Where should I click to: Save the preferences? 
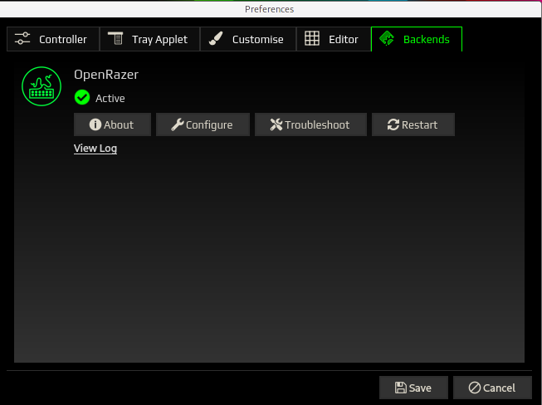tap(413, 388)
